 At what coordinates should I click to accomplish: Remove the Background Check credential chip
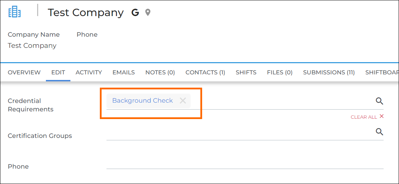[183, 101]
